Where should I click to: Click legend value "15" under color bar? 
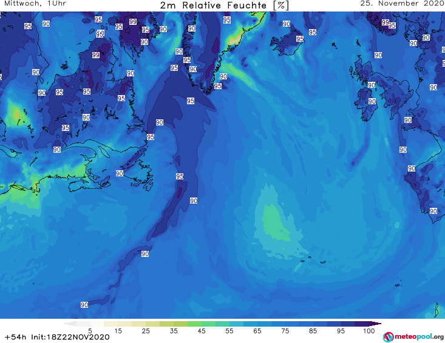pos(118,331)
